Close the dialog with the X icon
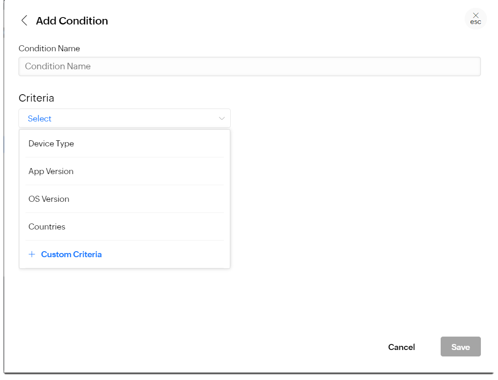 coord(476,16)
